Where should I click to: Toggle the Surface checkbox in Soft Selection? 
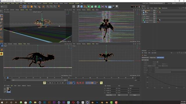[x=148, y=64]
